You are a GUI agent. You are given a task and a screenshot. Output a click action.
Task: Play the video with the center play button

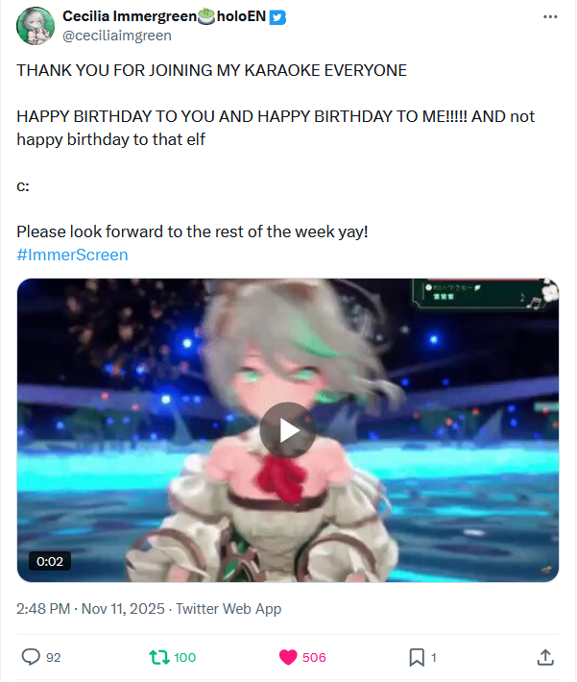coord(288,430)
